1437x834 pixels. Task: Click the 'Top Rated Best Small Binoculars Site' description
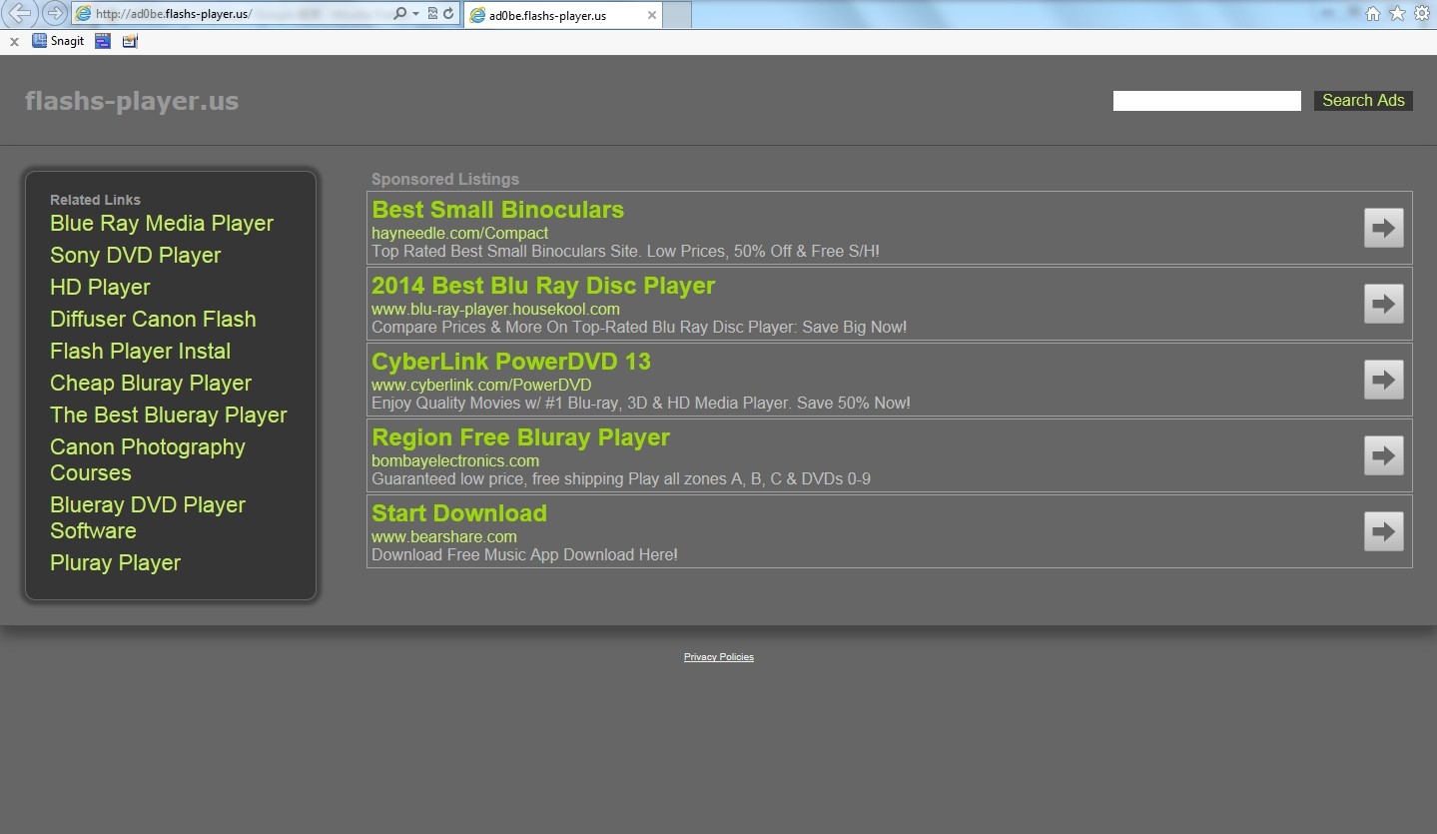[x=625, y=252]
